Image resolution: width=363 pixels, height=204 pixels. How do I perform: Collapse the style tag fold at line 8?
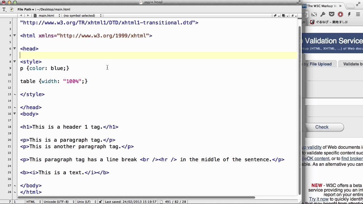click(x=14, y=61)
